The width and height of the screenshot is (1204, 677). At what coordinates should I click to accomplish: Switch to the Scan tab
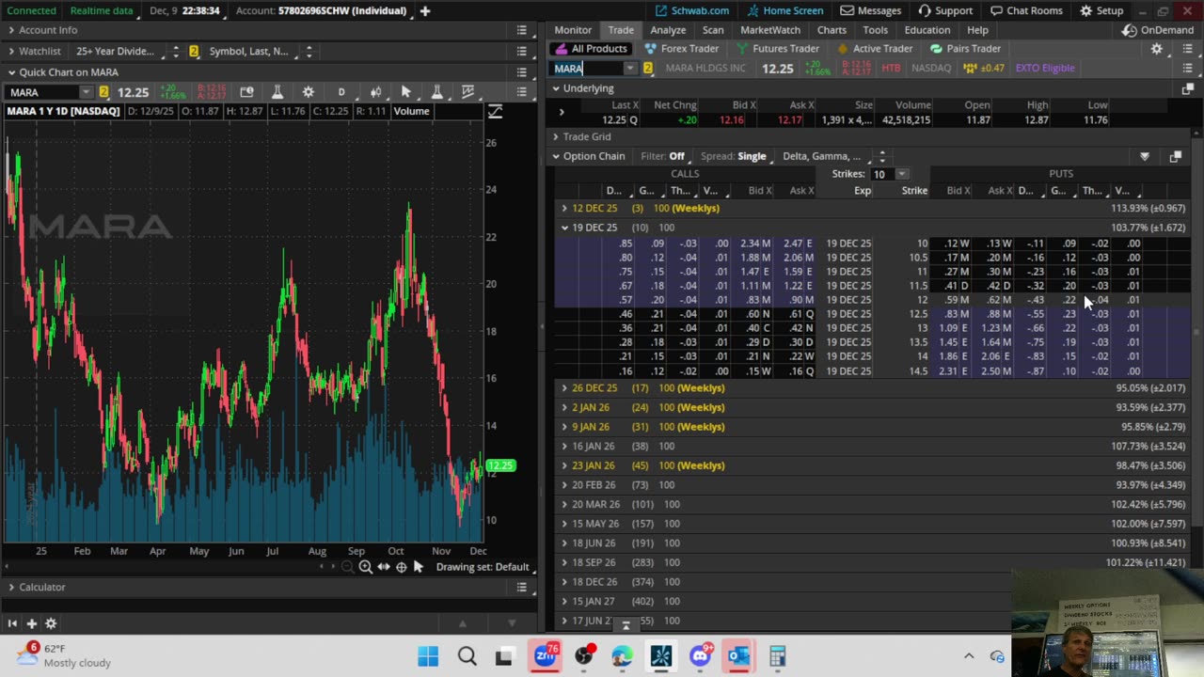(713, 30)
